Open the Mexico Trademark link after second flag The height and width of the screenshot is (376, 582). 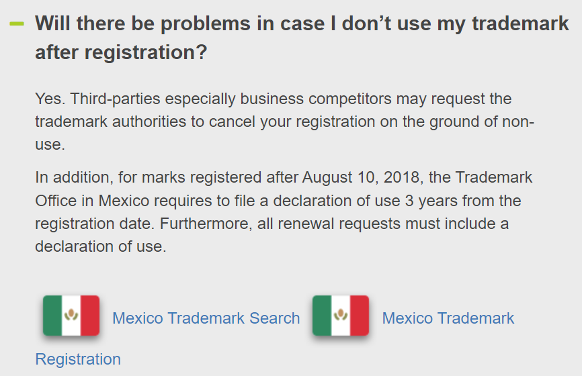point(448,318)
